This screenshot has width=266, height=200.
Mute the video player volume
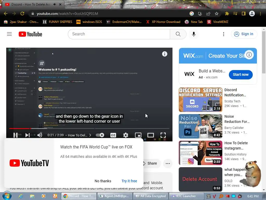tap(40, 135)
